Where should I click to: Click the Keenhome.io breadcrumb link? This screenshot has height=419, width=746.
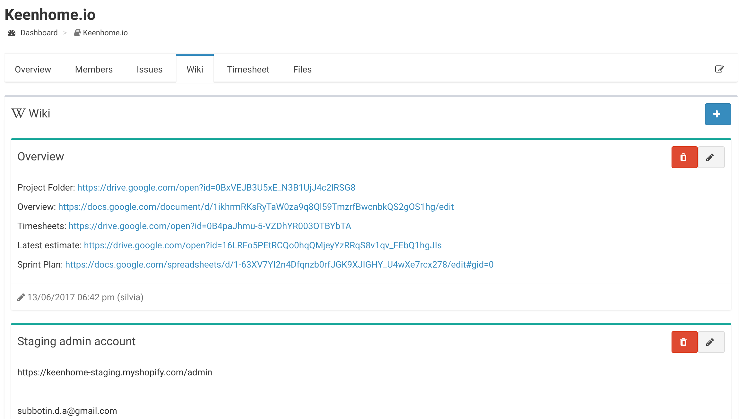pos(105,33)
